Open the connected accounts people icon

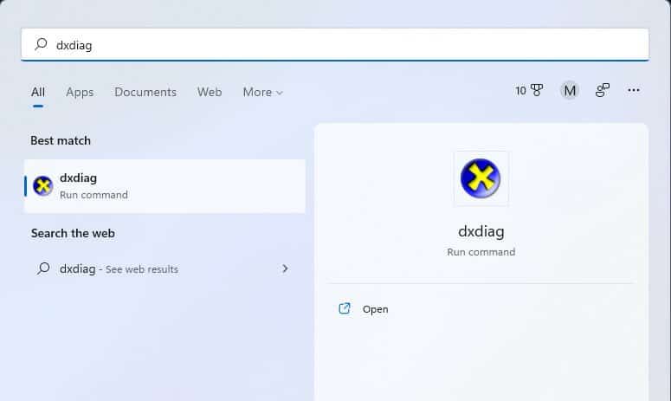pos(602,90)
